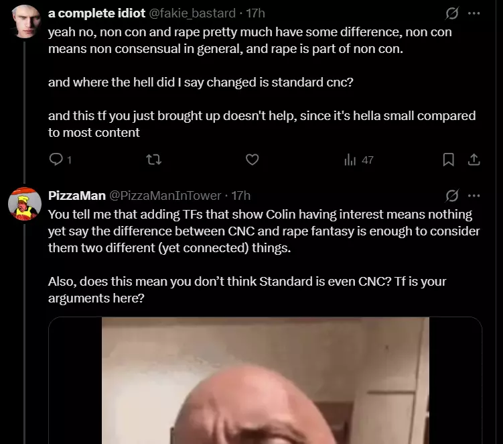This screenshot has width=503, height=444.
Task: Open PizzaMan display name profile
Action: pos(77,195)
